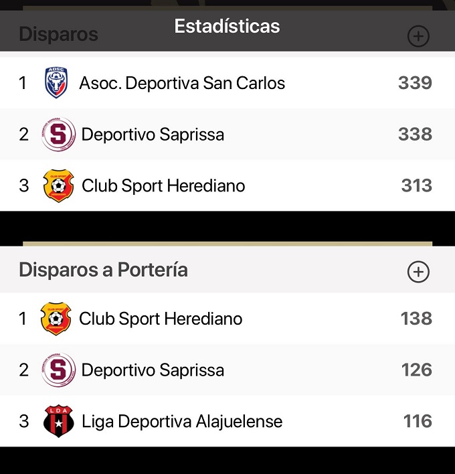Open Deportivo Saprissa in Disparos a Portería
Viewport: 455px width, 474px height.
click(x=153, y=370)
